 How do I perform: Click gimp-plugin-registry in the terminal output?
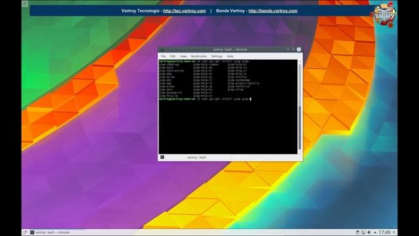[244, 83]
